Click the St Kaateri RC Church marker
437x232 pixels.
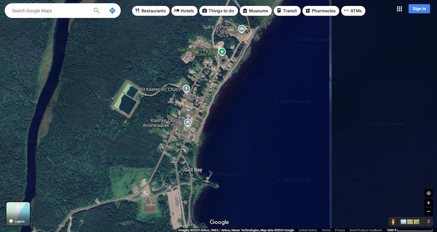coord(186,89)
